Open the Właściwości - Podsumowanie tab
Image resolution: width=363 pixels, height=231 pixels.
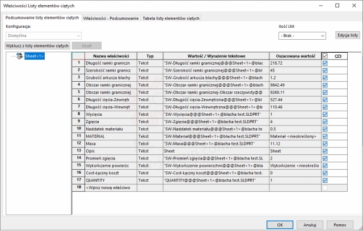click(111, 18)
